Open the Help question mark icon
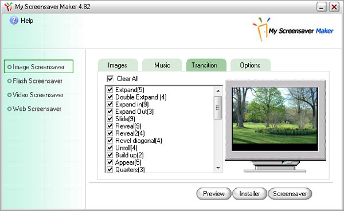The height and width of the screenshot is (211, 344). (14, 21)
